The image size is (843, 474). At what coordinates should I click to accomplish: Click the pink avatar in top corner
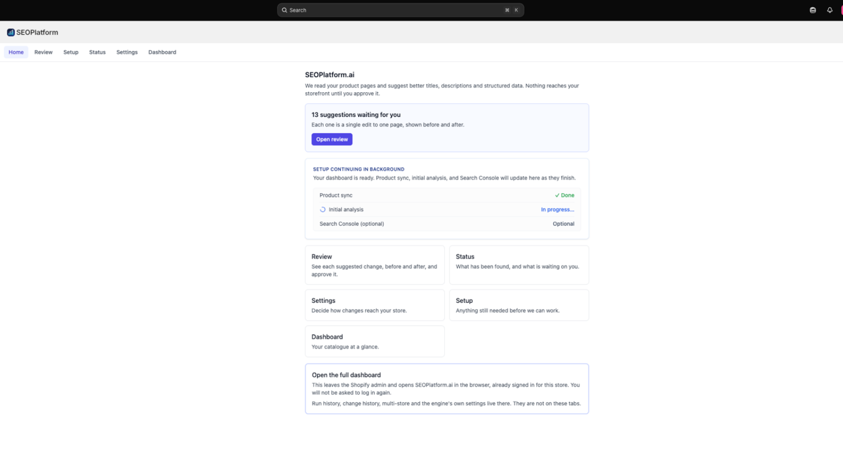coord(841,10)
